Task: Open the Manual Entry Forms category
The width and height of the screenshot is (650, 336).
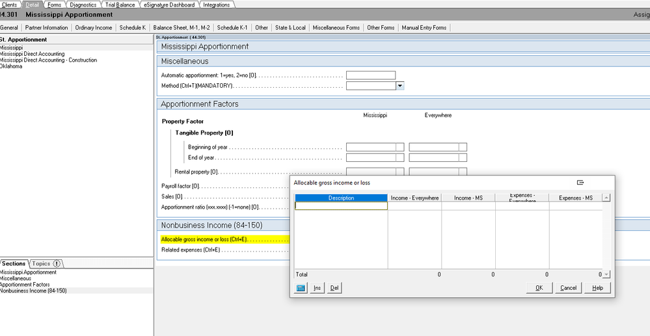Action: (x=424, y=28)
